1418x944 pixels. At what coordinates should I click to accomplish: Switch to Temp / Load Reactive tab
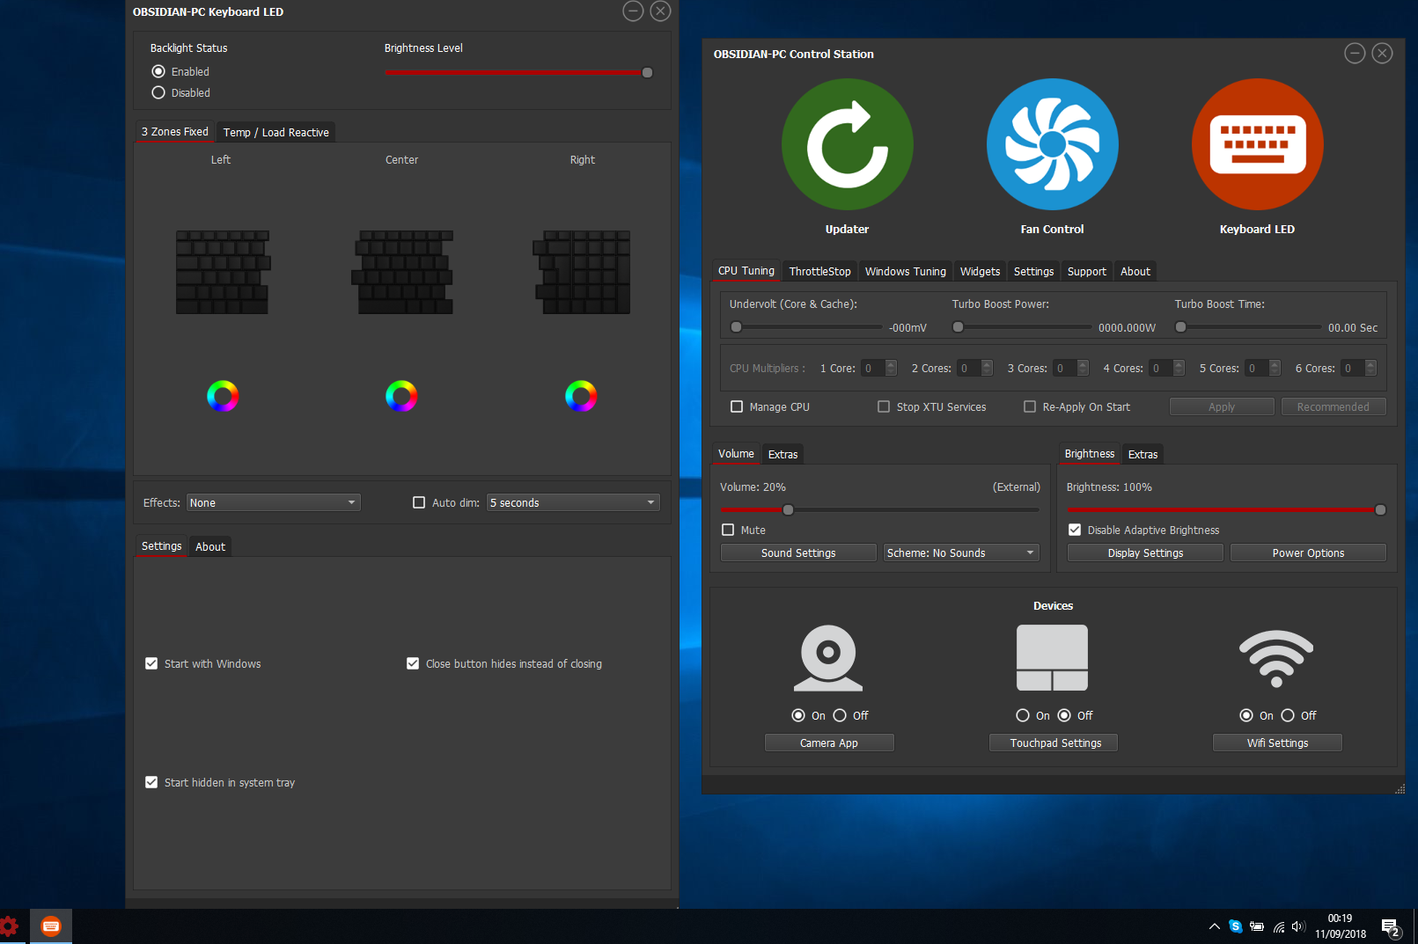point(276,132)
